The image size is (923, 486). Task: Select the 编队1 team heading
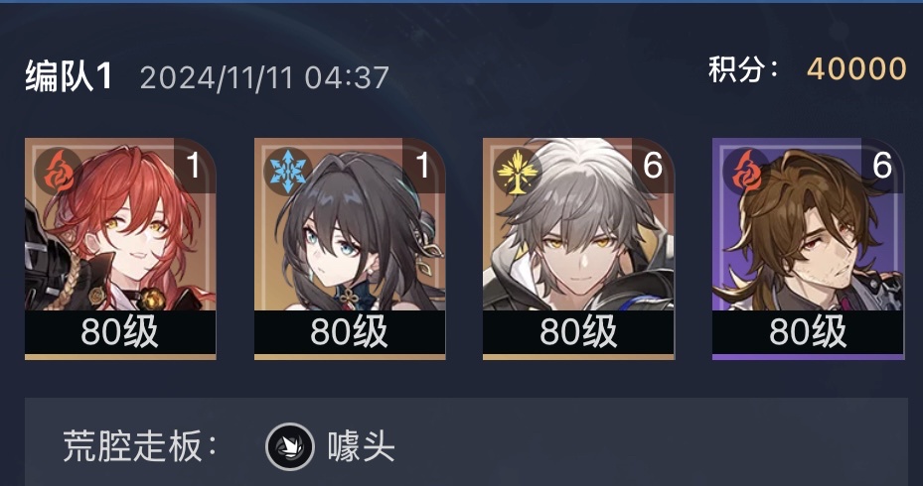(x=69, y=77)
